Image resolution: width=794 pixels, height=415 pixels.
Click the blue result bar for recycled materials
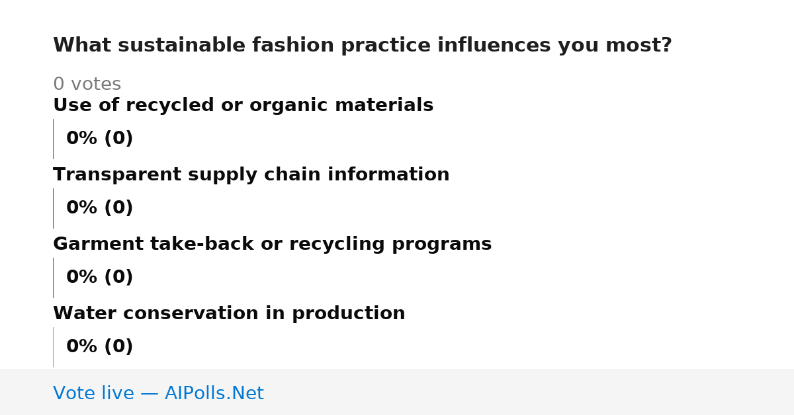pyautogui.click(x=53, y=139)
